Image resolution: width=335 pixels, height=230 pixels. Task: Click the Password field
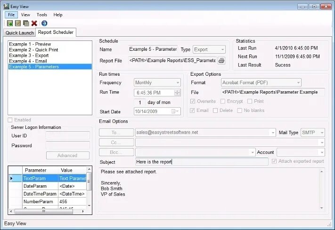pyautogui.click(x=68, y=145)
